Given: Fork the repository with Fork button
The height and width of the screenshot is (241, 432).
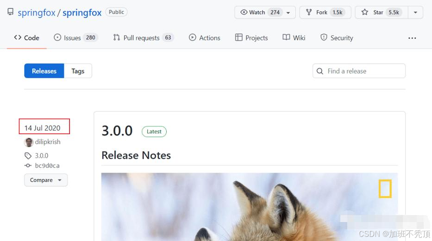Looking at the screenshot, I should 326,12.
